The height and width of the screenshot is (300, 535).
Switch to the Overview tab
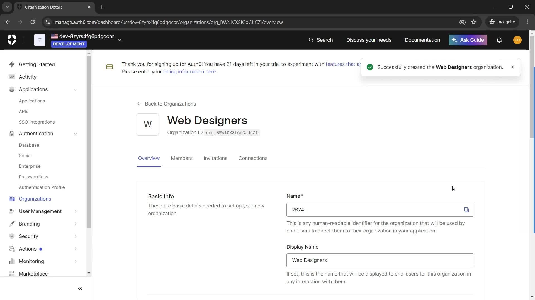[x=149, y=158]
